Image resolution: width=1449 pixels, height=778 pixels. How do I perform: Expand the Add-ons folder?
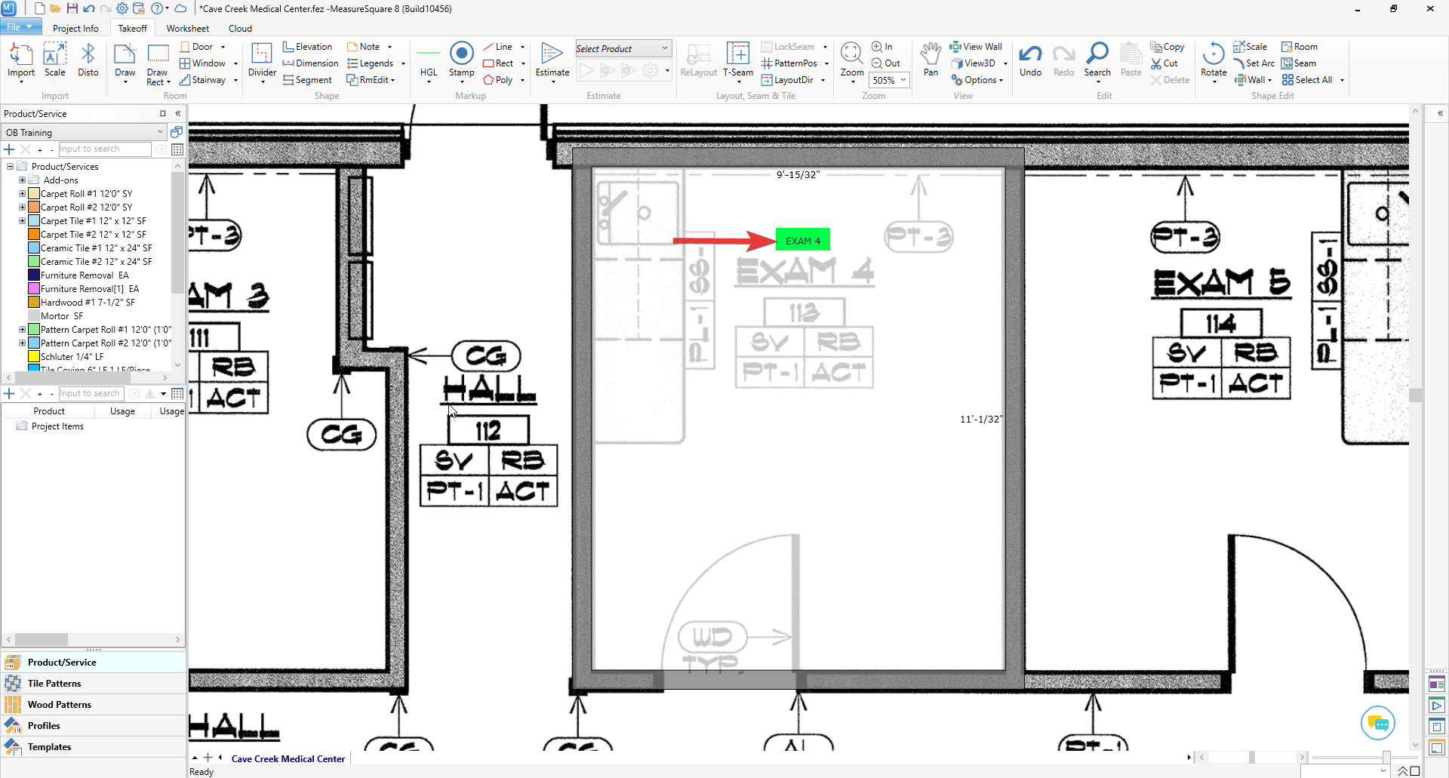22,180
